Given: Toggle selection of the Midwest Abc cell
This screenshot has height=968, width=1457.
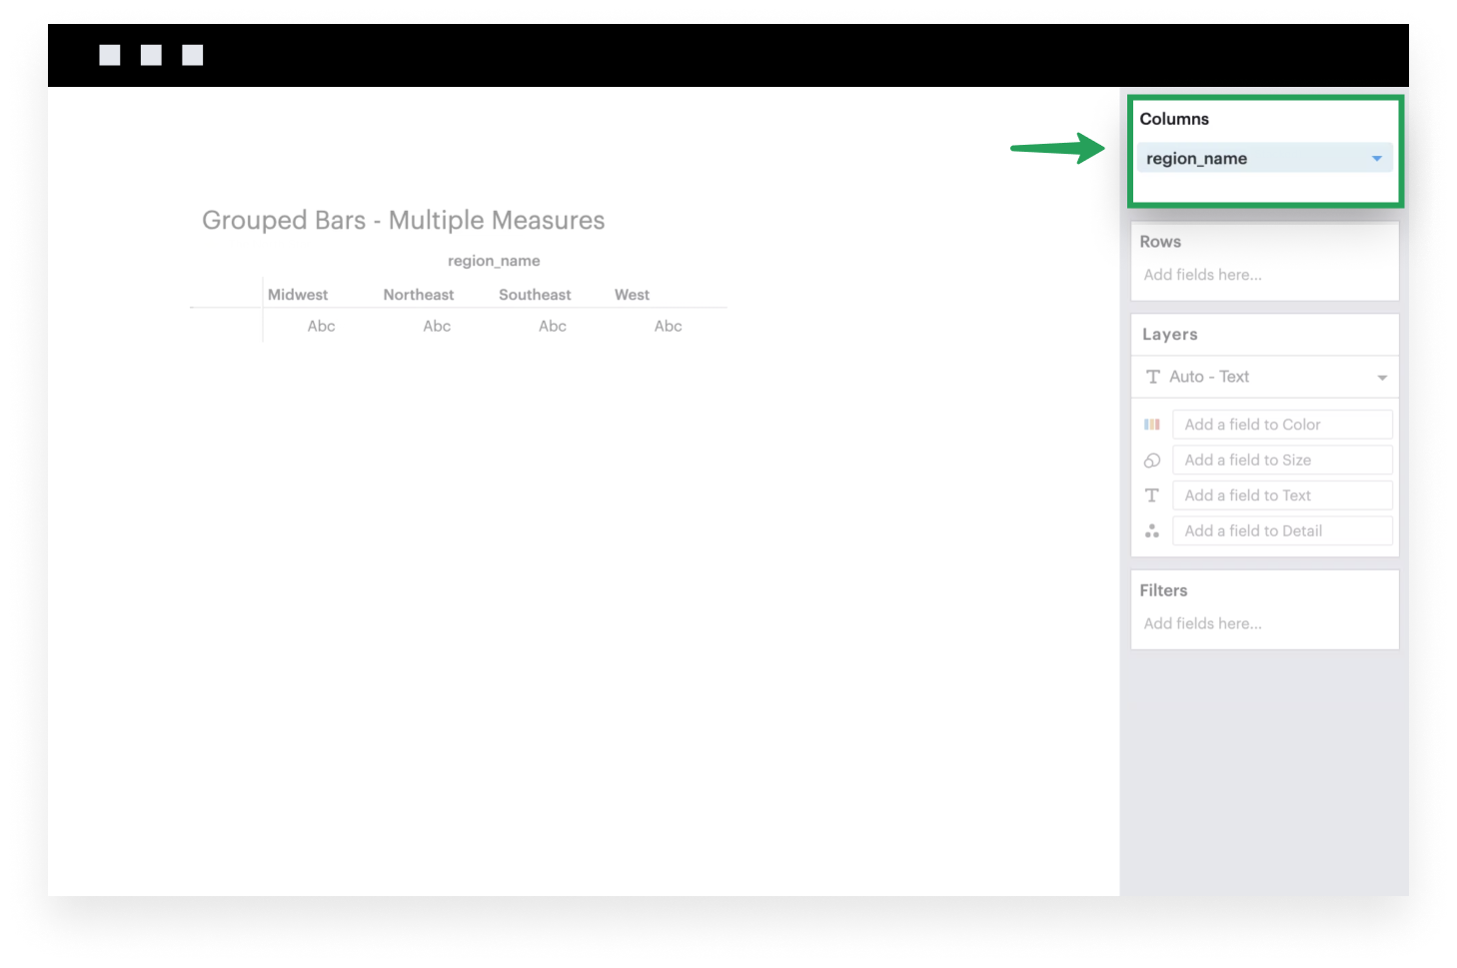Looking at the screenshot, I should point(321,326).
